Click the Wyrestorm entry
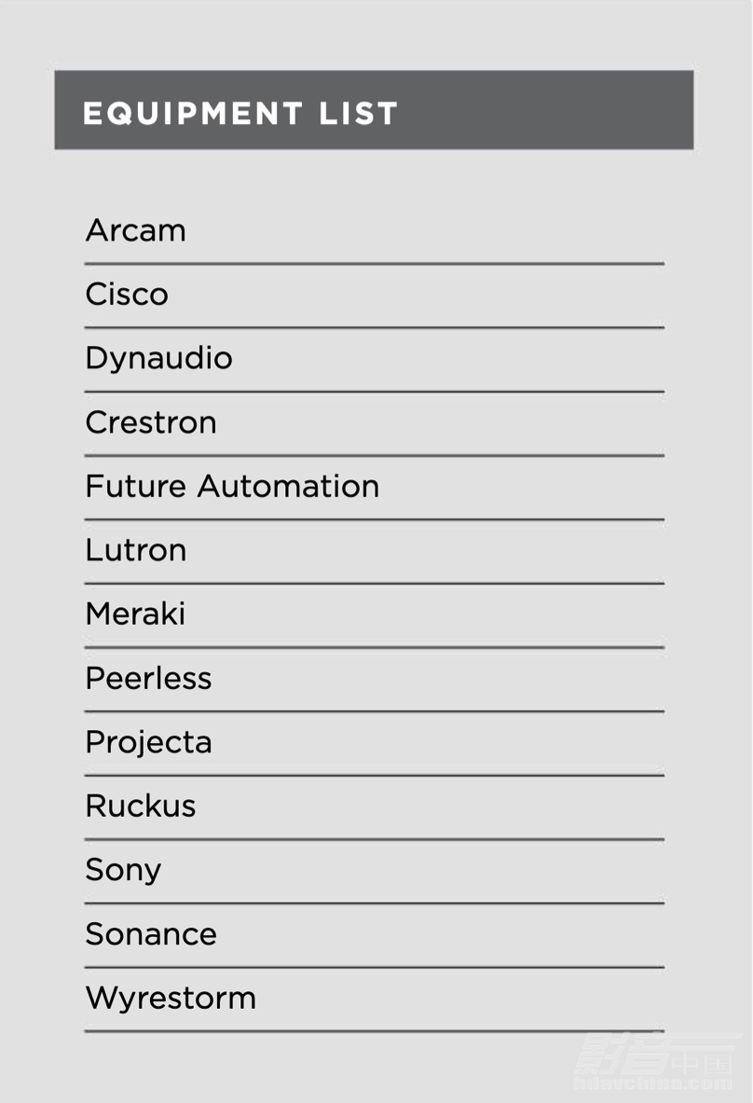This screenshot has width=753, height=1103. pos(171,1000)
